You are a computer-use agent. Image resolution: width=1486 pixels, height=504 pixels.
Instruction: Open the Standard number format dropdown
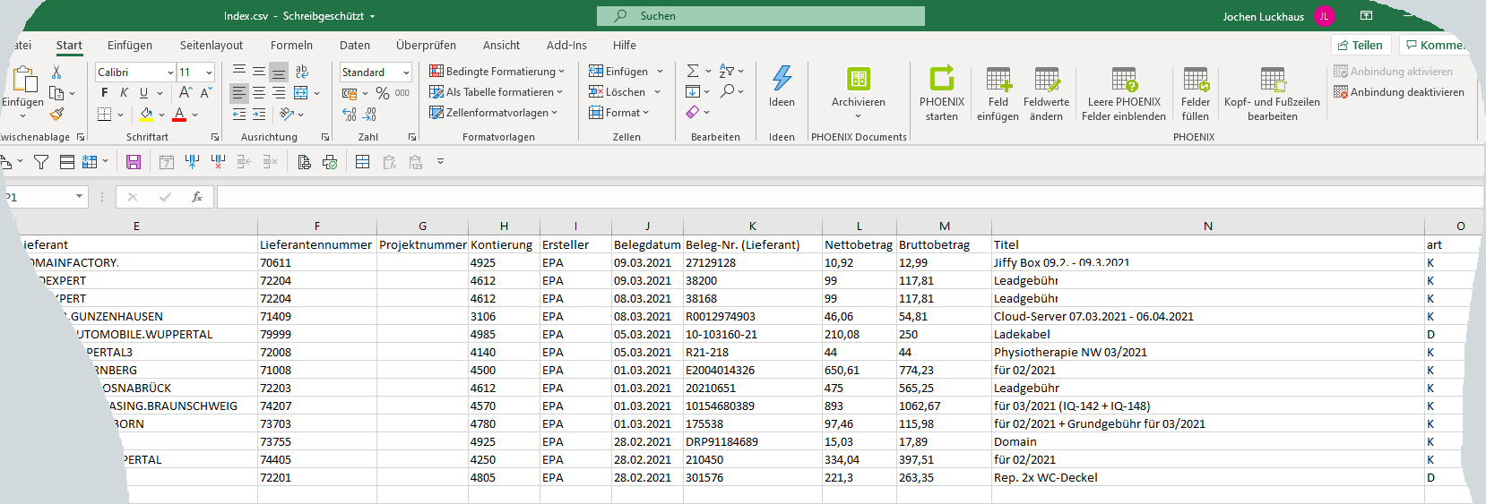tap(406, 73)
